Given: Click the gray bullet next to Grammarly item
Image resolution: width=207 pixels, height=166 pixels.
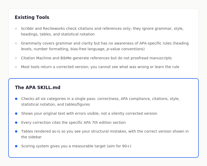Looking at the screenshot, I should coord(16,43).
